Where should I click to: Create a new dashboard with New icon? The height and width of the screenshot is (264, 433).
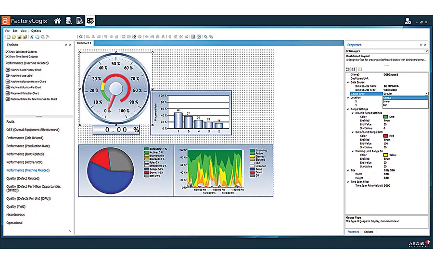[x=9, y=36]
